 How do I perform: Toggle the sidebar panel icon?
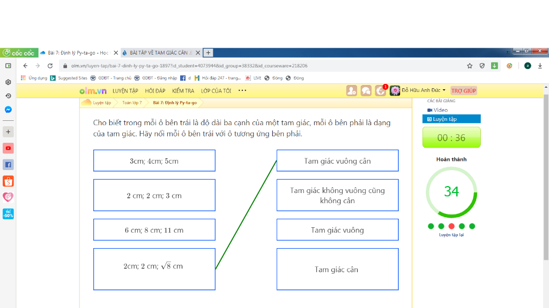pos(8,66)
